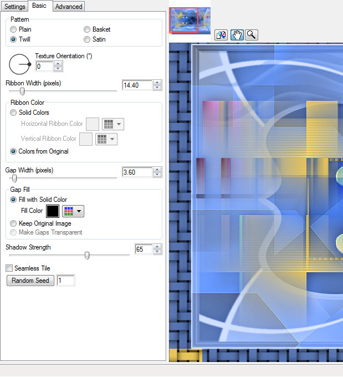Click the Ribbon Width value field
This screenshot has height=377, width=343.
[137, 85]
